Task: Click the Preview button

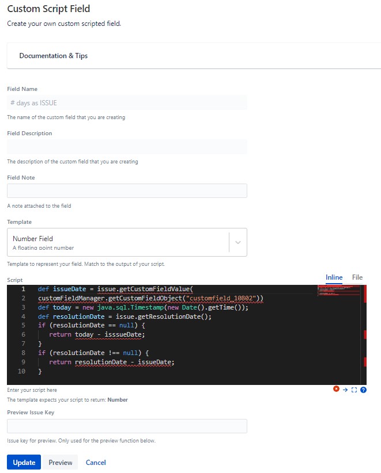Action: [x=61, y=462]
